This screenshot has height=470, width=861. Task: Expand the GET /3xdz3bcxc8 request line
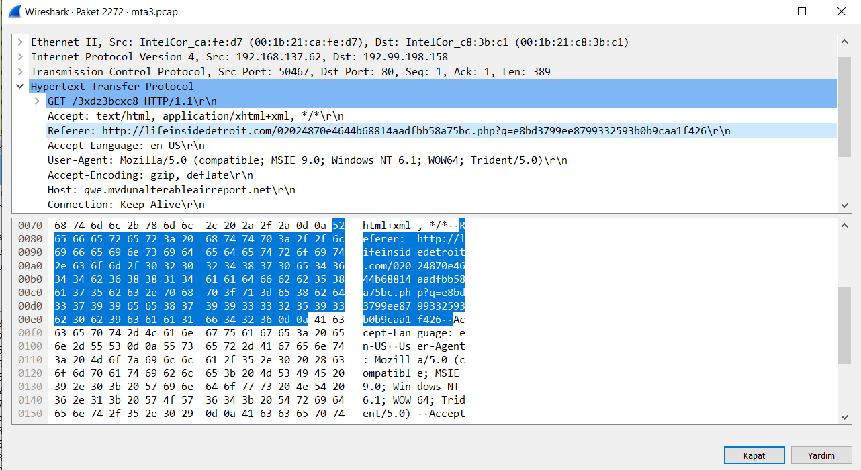point(38,101)
